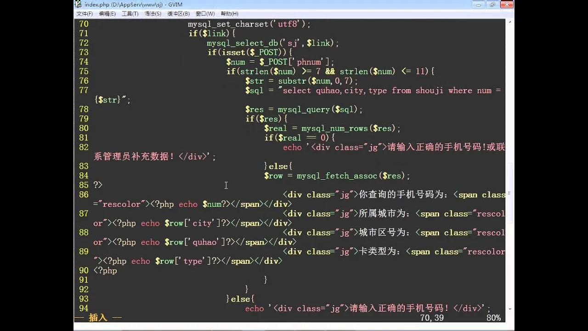Click the scrollbar up arrow
588x331 pixels.
(x=509, y=23)
